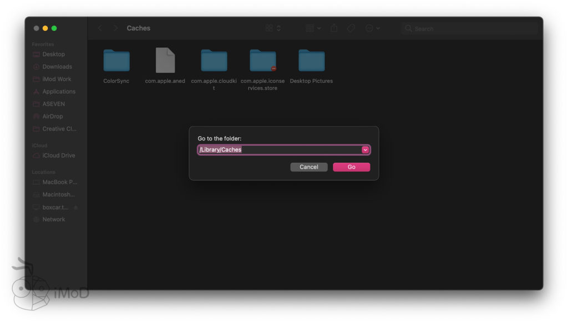The width and height of the screenshot is (568, 323).
Task: Select Applications in the sidebar
Action: click(x=59, y=92)
